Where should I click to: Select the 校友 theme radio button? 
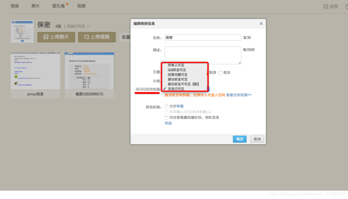click(220, 73)
